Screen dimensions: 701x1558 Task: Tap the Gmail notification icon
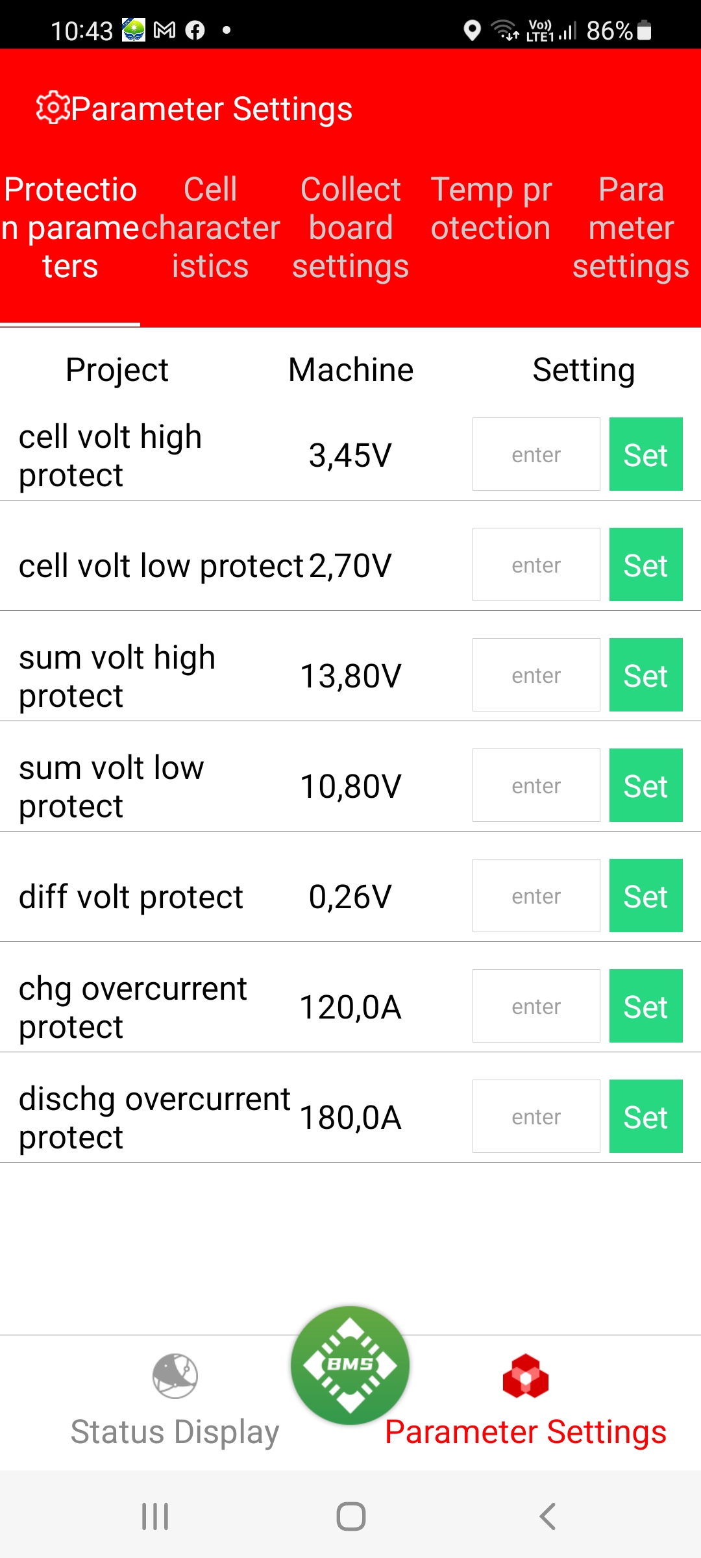pos(165,30)
